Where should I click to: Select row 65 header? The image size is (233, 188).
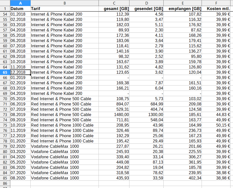pyautogui.click(x=5, y=72)
